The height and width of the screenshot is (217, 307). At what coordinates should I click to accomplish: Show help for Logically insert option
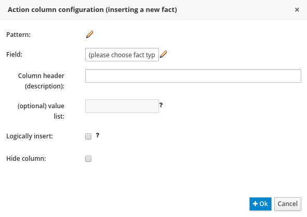[x=98, y=135]
